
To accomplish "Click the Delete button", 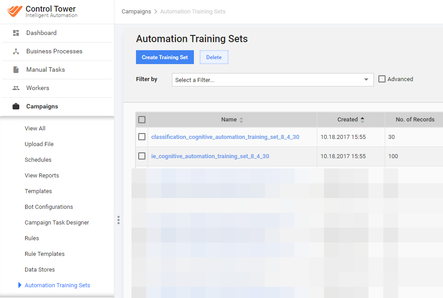I will point(214,57).
